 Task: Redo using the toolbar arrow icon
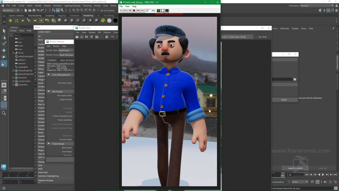pos(42,10)
